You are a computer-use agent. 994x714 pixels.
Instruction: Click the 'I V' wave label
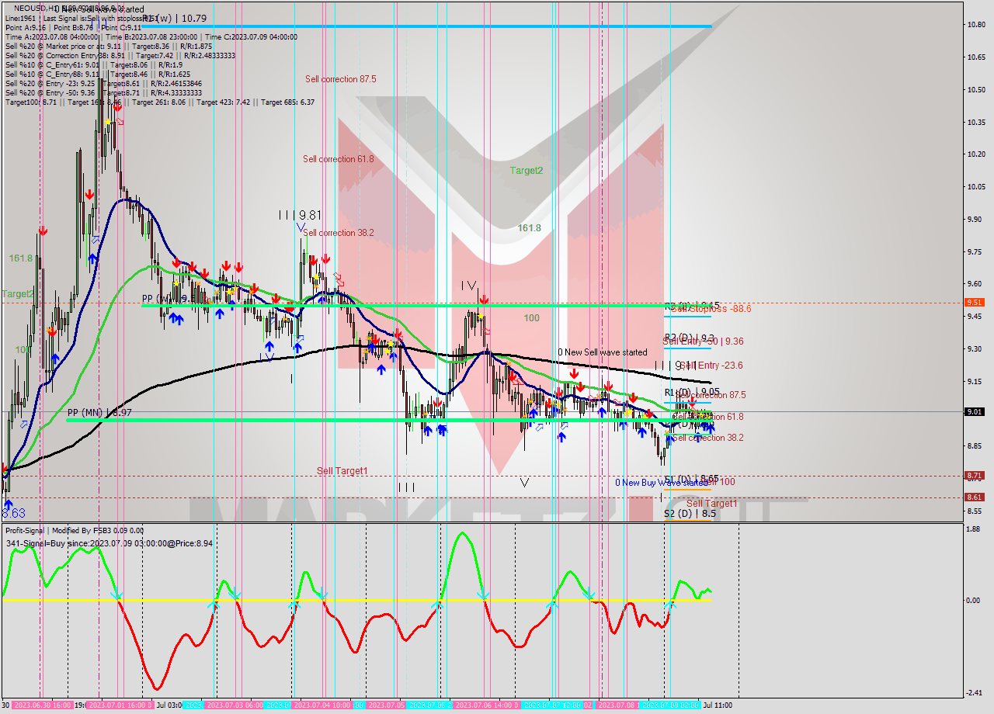[468, 286]
